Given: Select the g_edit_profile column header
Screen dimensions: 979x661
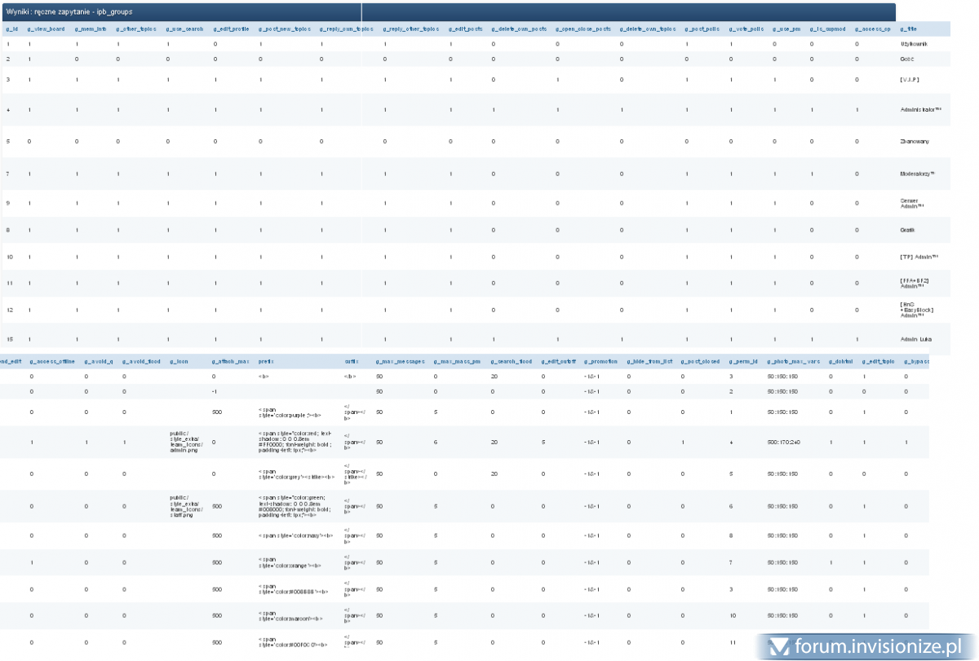Looking at the screenshot, I should (231, 29).
